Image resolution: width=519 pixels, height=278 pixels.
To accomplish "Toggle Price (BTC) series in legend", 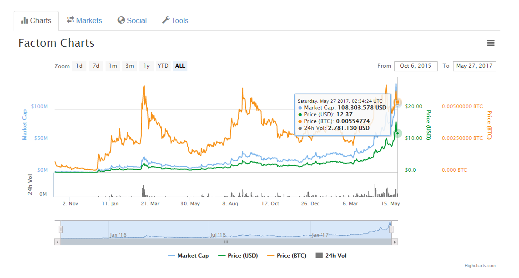I will click(x=287, y=256).
